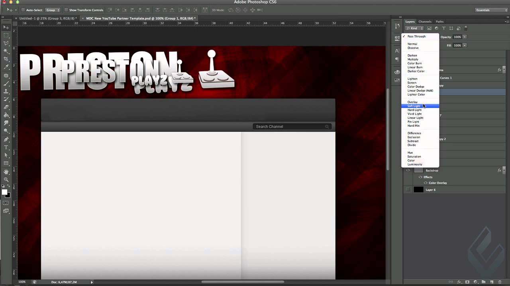Open the Character panel icon

[397, 51]
